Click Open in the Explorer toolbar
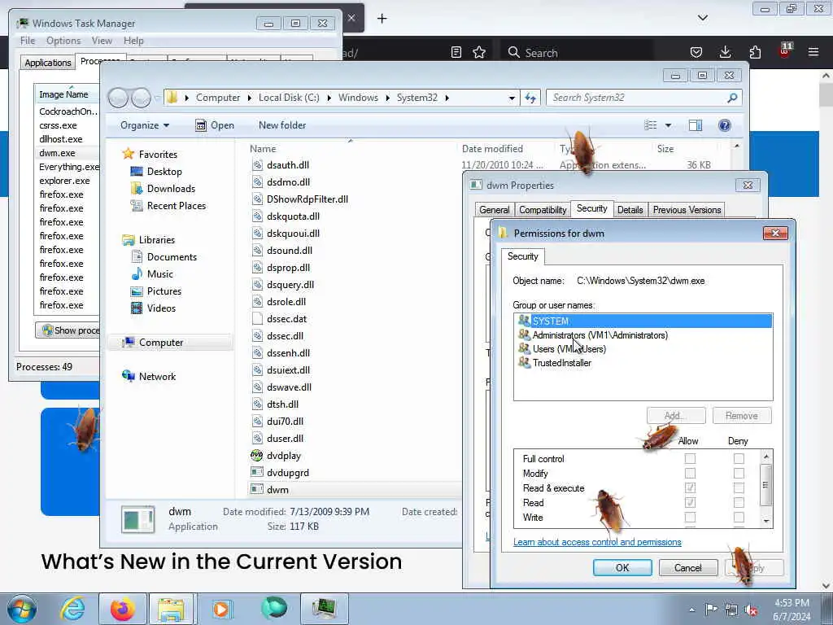This screenshot has height=625, width=833. (x=215, y=125)
